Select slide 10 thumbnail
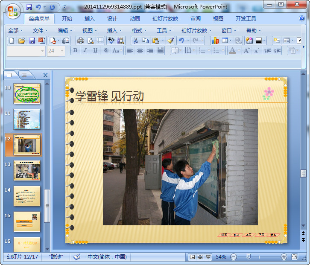 coord(27,93)
